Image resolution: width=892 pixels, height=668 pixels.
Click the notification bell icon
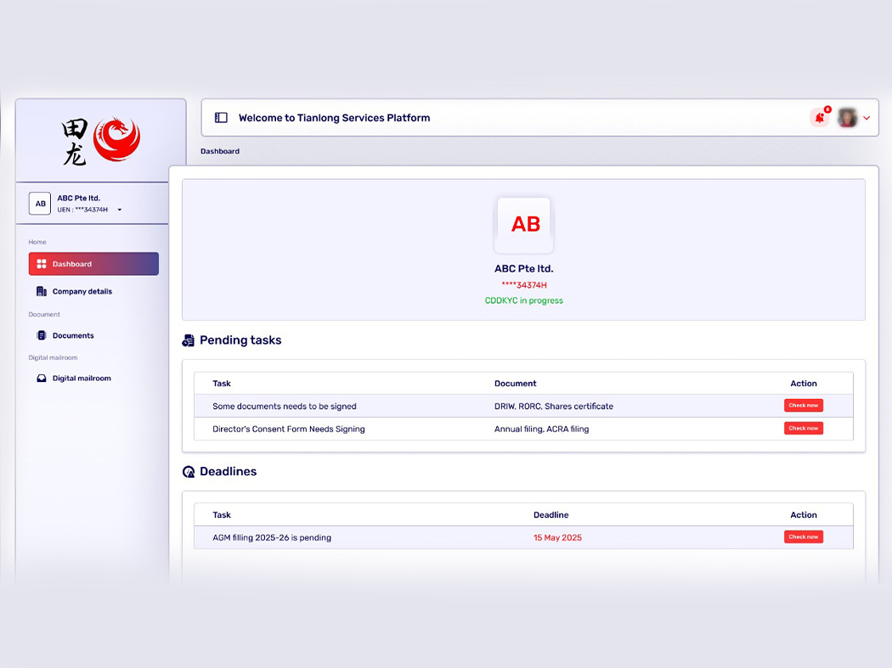coord(819,118)
